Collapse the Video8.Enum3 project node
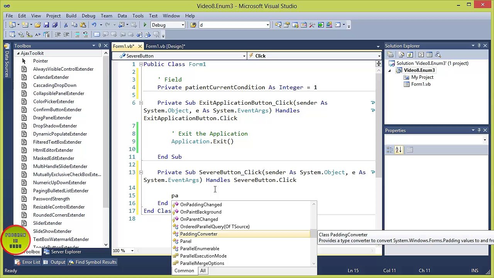The width and height of the screenshot is (494, 278). point(389,70)
